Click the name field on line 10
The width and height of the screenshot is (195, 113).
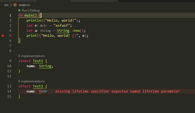31,66
